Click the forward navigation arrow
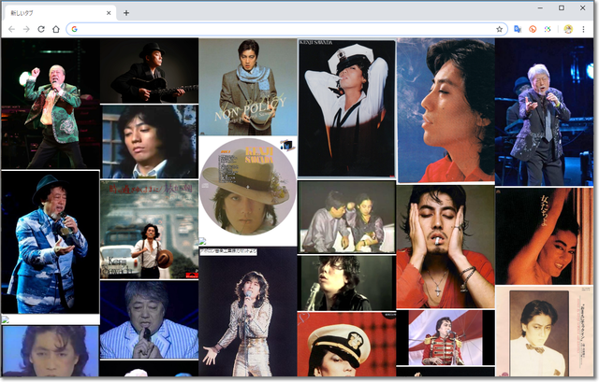Viewport: 599px width, 382px height. coord(26,29)
